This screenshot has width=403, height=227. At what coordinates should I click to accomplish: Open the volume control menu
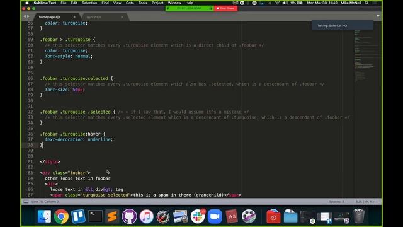click(285, 3)
